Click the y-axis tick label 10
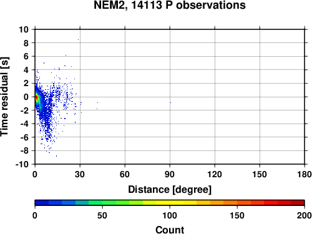This screenshot has height=234, width=312. (24, 29)
